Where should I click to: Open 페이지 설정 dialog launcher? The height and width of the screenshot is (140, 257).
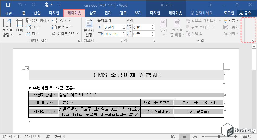pyautogui.click(x=79, y=41)
